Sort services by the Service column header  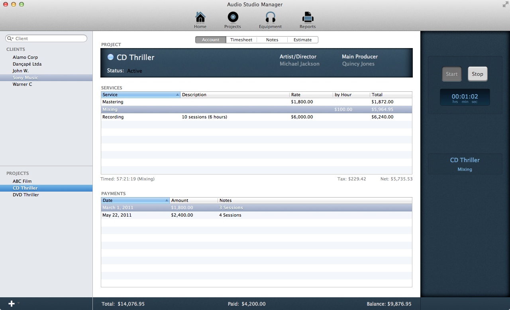pyautogui.click(x=139, y=95)
